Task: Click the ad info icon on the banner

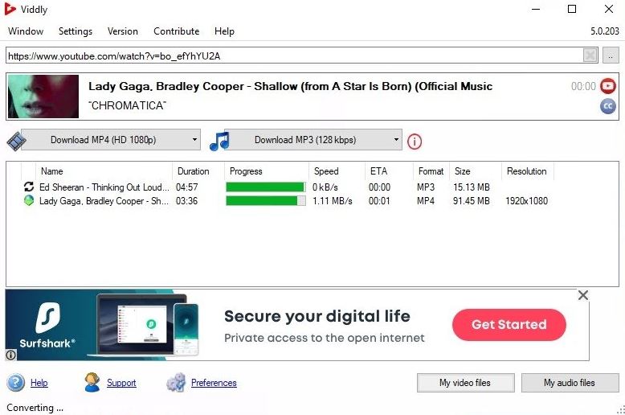Action: click(10, 355)
